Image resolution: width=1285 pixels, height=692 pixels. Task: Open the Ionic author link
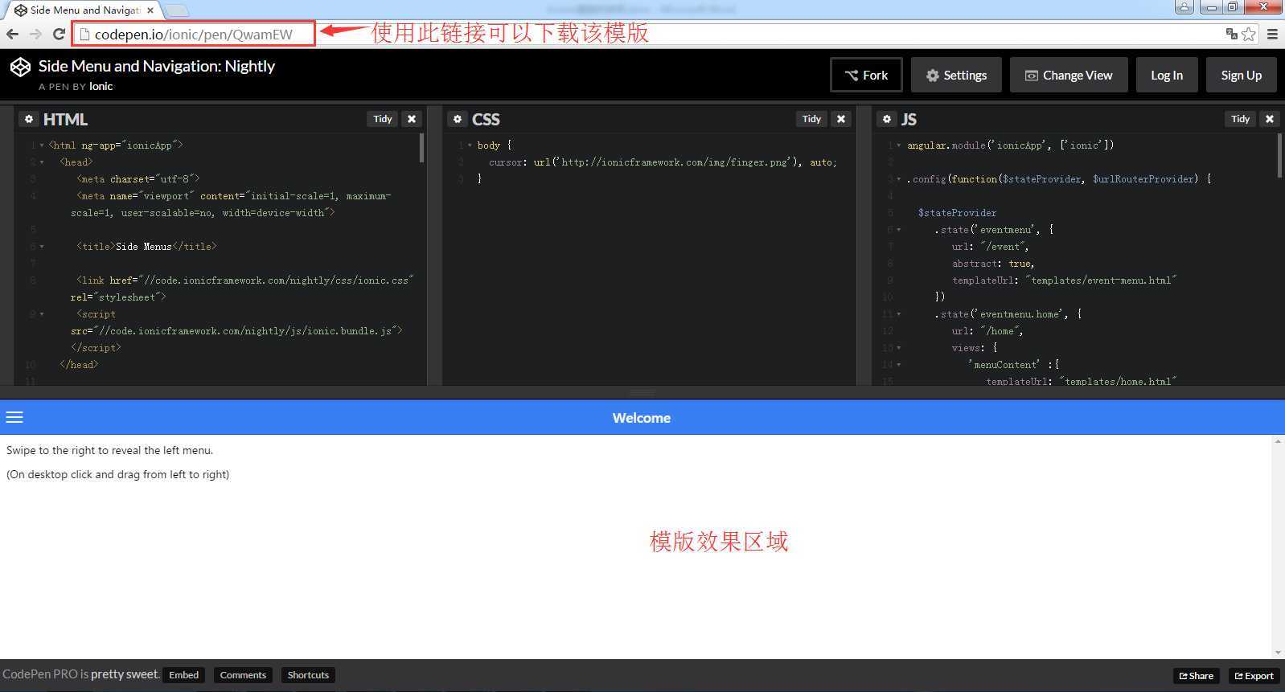point(101,86)
